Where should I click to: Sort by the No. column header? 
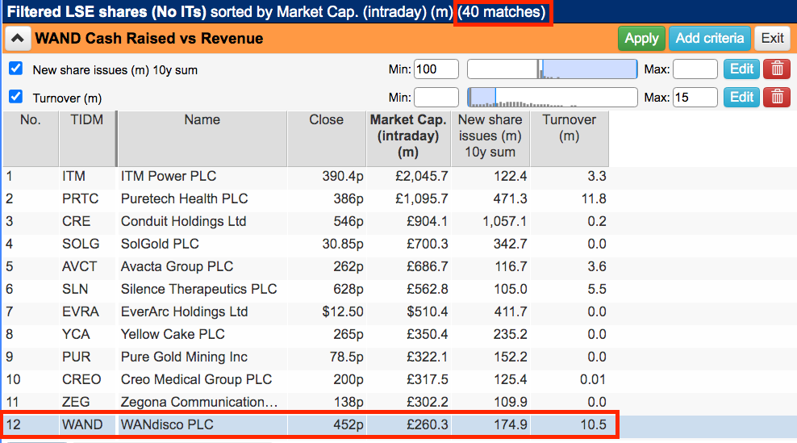31,138
